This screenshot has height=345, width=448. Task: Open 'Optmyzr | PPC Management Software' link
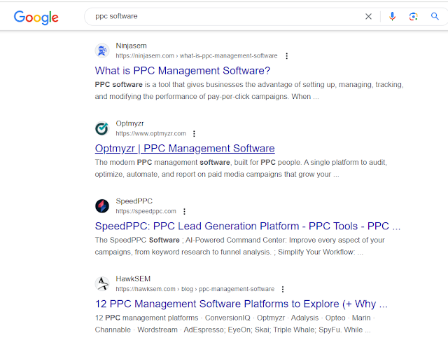pos(185,148)
